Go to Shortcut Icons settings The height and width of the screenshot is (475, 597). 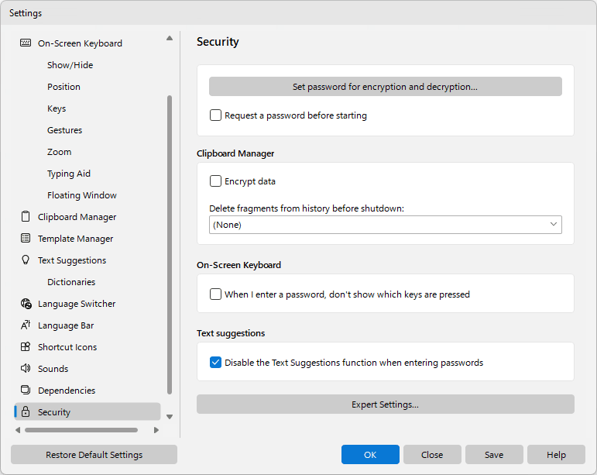[x=67, y=347]
